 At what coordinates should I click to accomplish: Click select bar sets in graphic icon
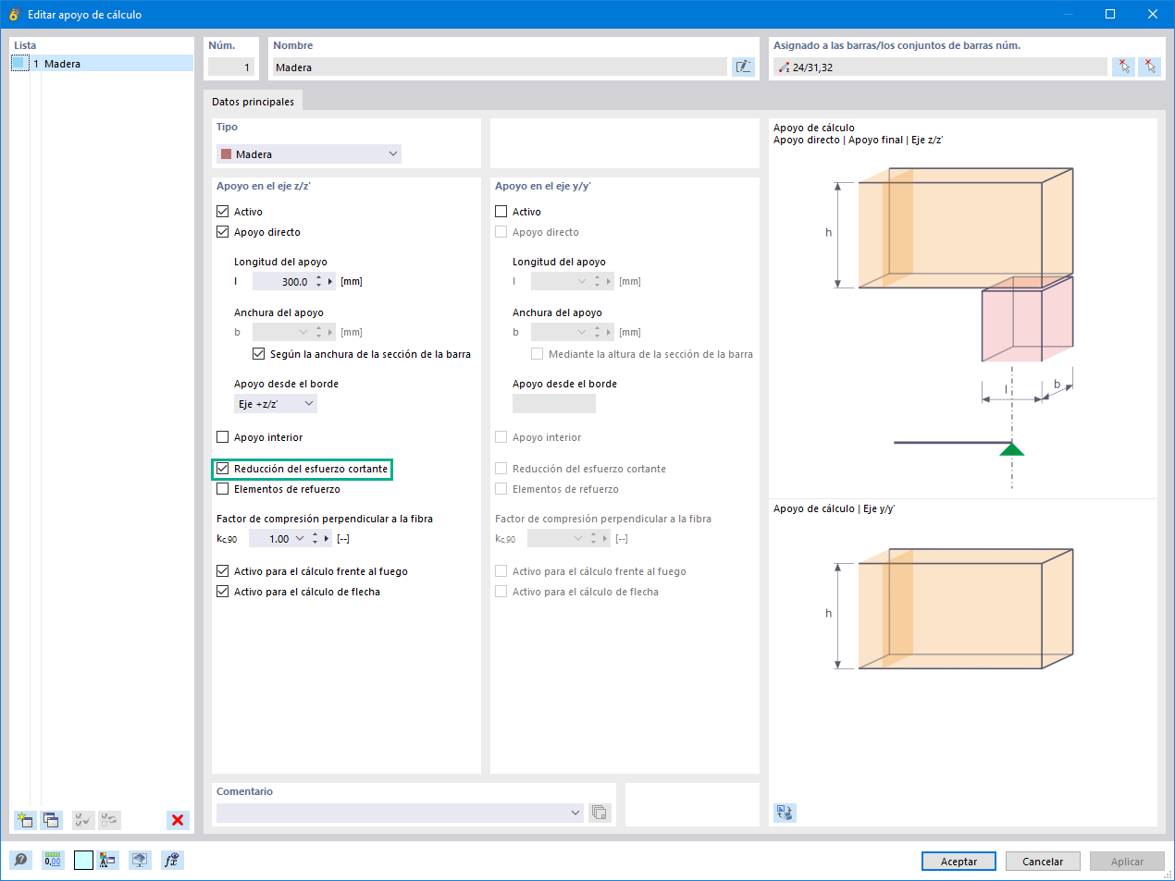pyautogui.click(x=1149, y=67)
